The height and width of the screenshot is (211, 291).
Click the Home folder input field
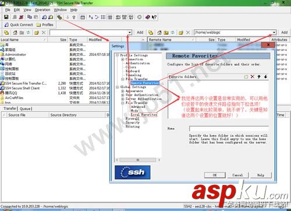click(229, 129)
